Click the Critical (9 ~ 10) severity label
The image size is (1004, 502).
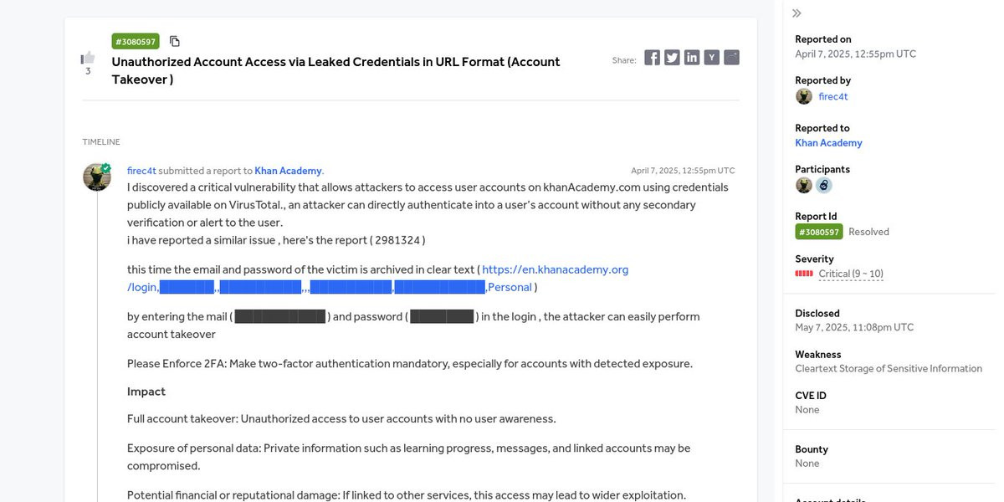tap(851, 274)
